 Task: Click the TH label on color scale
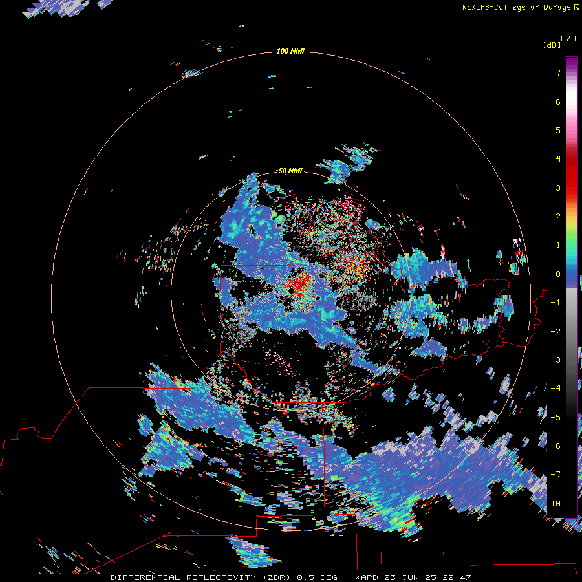pyautogui.click(x=555, y=503)
